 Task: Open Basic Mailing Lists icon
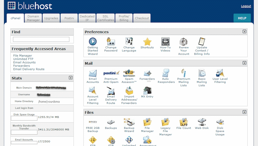pyautogui.click(x=202, y=73)
